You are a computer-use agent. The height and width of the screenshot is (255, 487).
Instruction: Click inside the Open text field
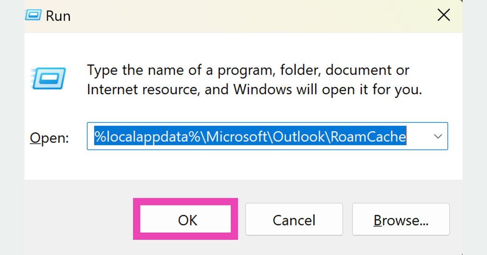click(x=260, y=136)
